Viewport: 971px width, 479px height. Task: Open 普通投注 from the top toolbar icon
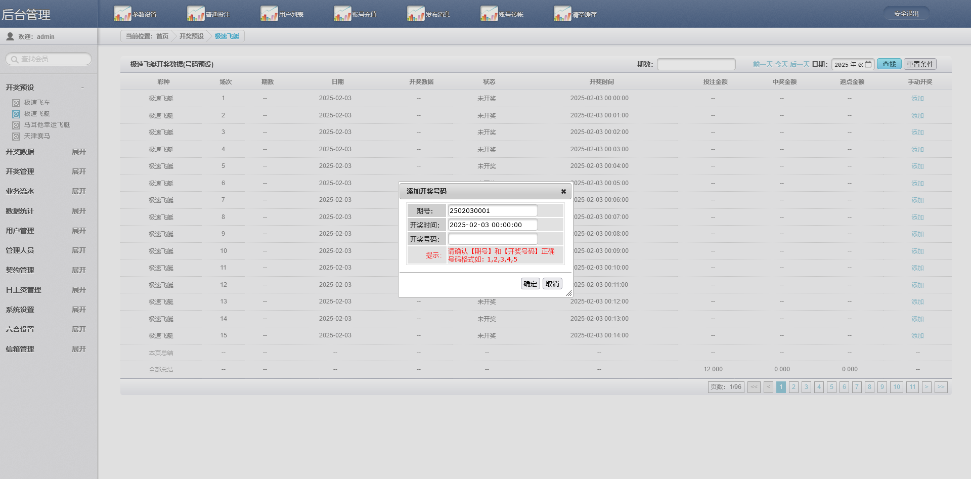(x=196, y=14)
